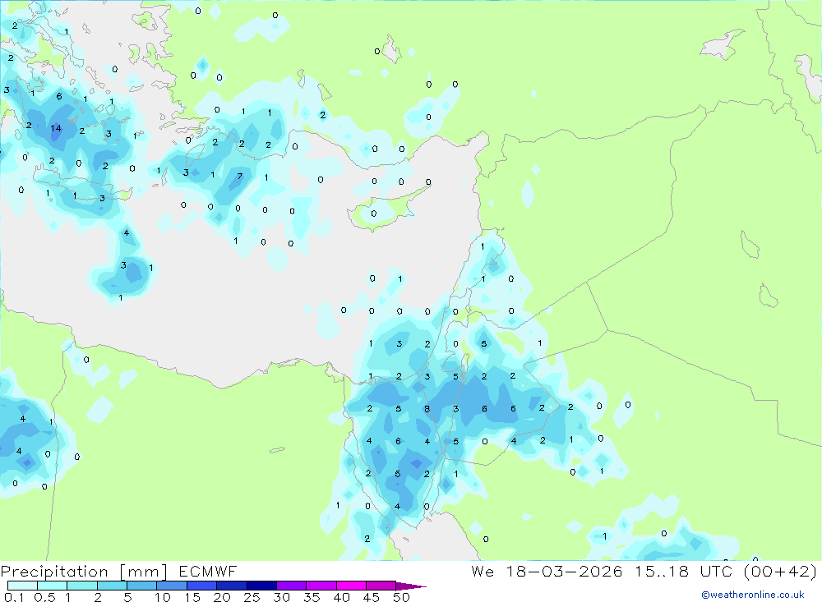Click the legend label '35'
The image size is (822, 602).
[312, 597]
